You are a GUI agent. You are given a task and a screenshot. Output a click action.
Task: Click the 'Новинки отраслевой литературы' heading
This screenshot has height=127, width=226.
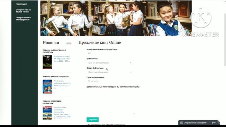[x=52, y=102]
